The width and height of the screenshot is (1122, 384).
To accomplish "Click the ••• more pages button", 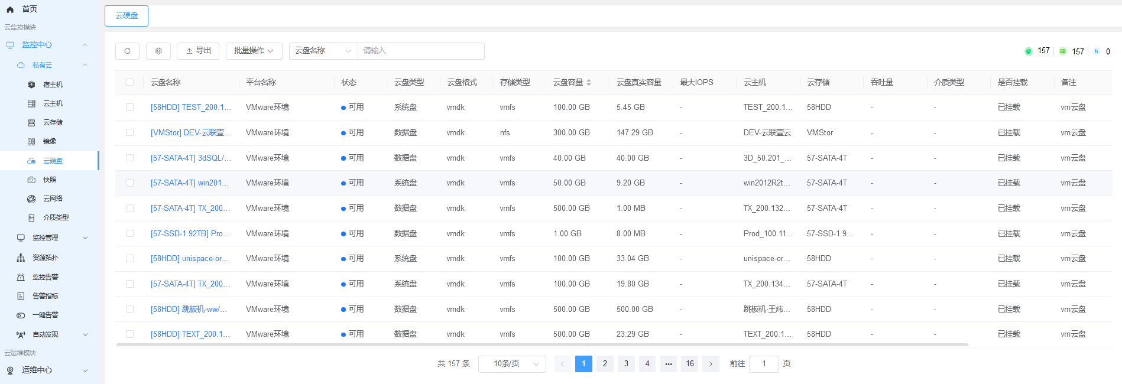I will click(669, 364).
